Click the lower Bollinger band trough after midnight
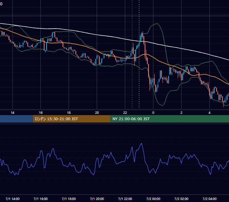This screenshot has width=229, height=202. pyautogui.click(x=162, y=105)
